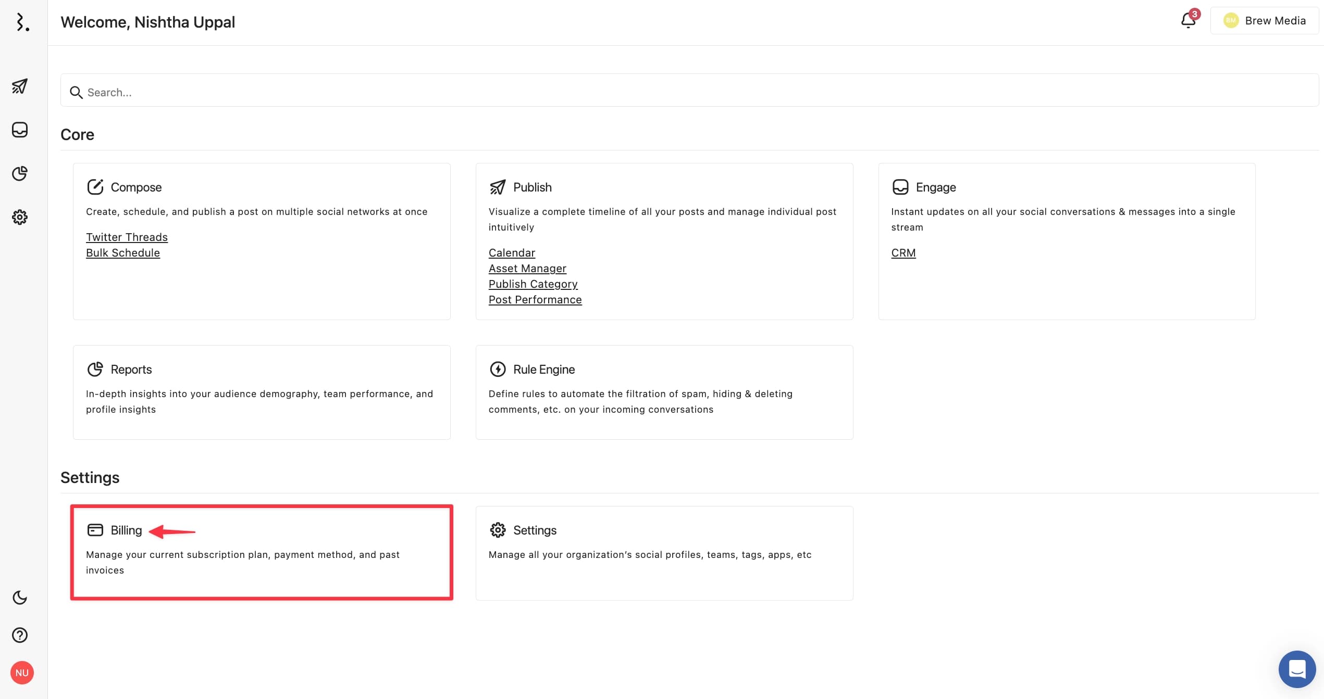Click the Publish Category link
Screen dimensions: 1324x699
[533, 284]
